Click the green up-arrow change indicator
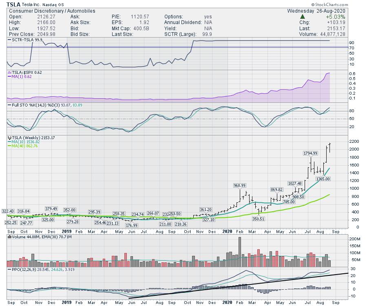367x306 pixels. point(303,17)
